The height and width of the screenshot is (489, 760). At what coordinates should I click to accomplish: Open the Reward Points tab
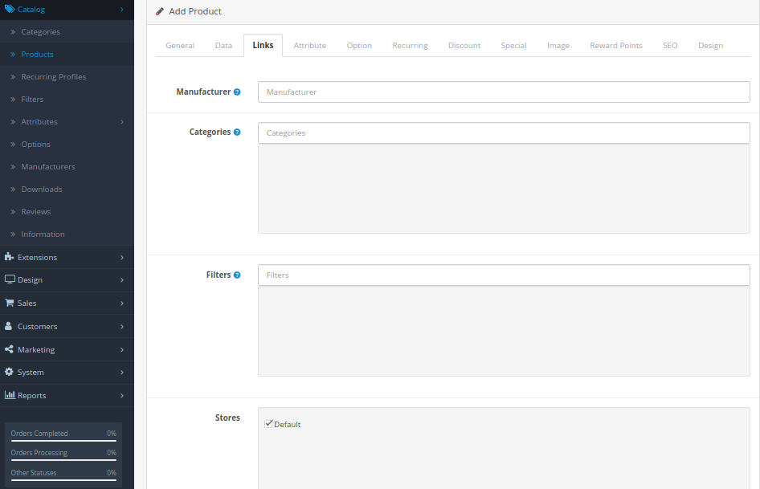click(615, 45)
